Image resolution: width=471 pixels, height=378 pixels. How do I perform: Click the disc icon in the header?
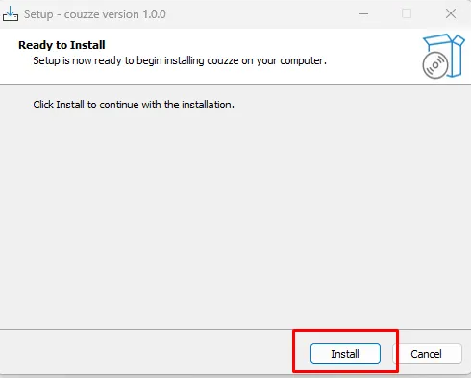(435, 65)
